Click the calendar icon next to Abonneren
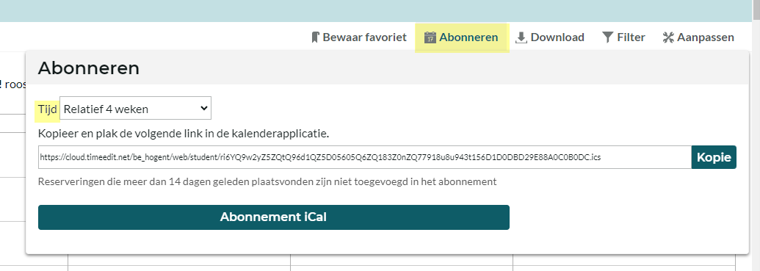The height and width of the screenshot is (271, 760). (x=430, y=37)
